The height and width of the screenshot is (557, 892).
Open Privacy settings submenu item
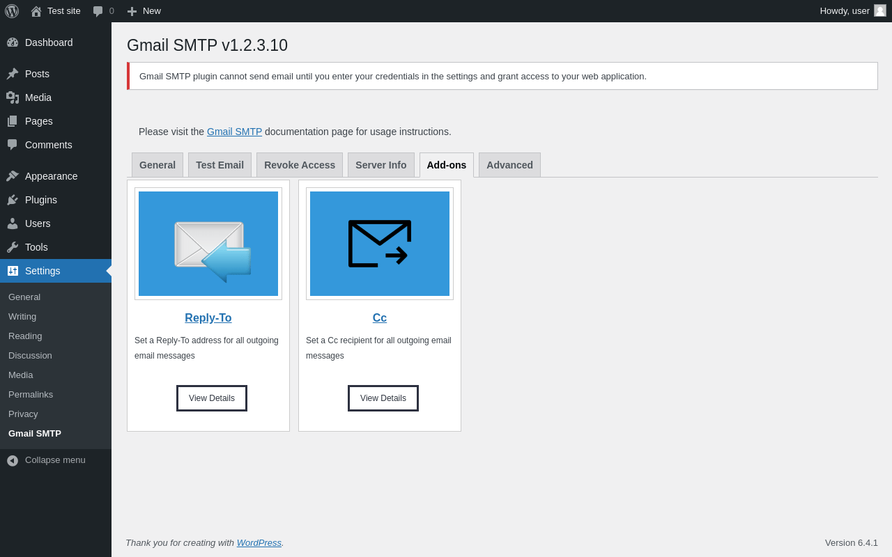click(x=56, y=414)
